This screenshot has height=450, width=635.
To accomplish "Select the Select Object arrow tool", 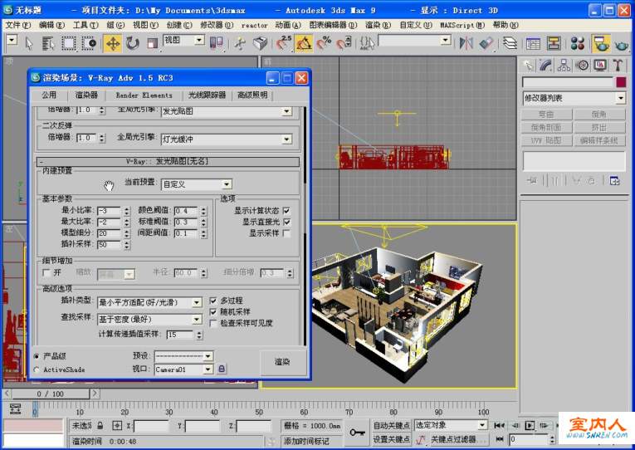I will [x=28, y=42].
